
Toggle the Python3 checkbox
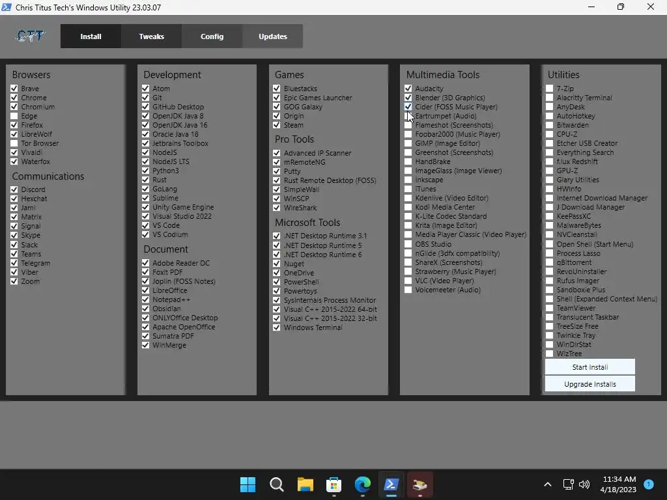click(145, 171)
